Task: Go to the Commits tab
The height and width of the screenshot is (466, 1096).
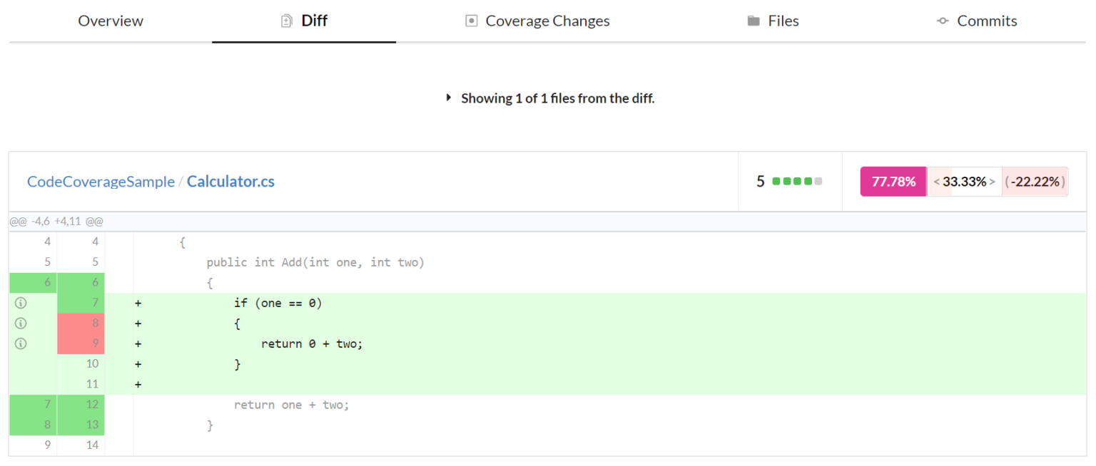Action: click(987, 21)
